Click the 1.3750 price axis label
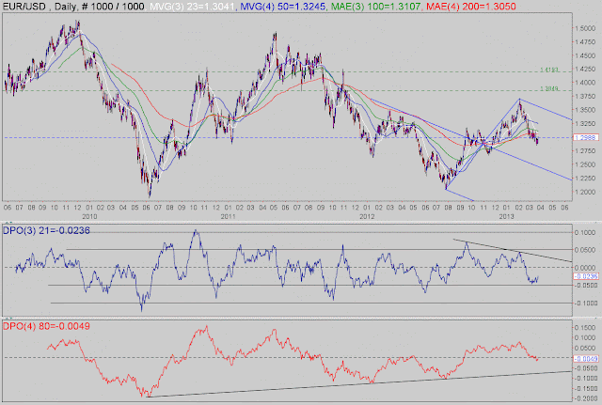Image resolution: width=602 pixels, height=405 pixels. click(585, 96)
